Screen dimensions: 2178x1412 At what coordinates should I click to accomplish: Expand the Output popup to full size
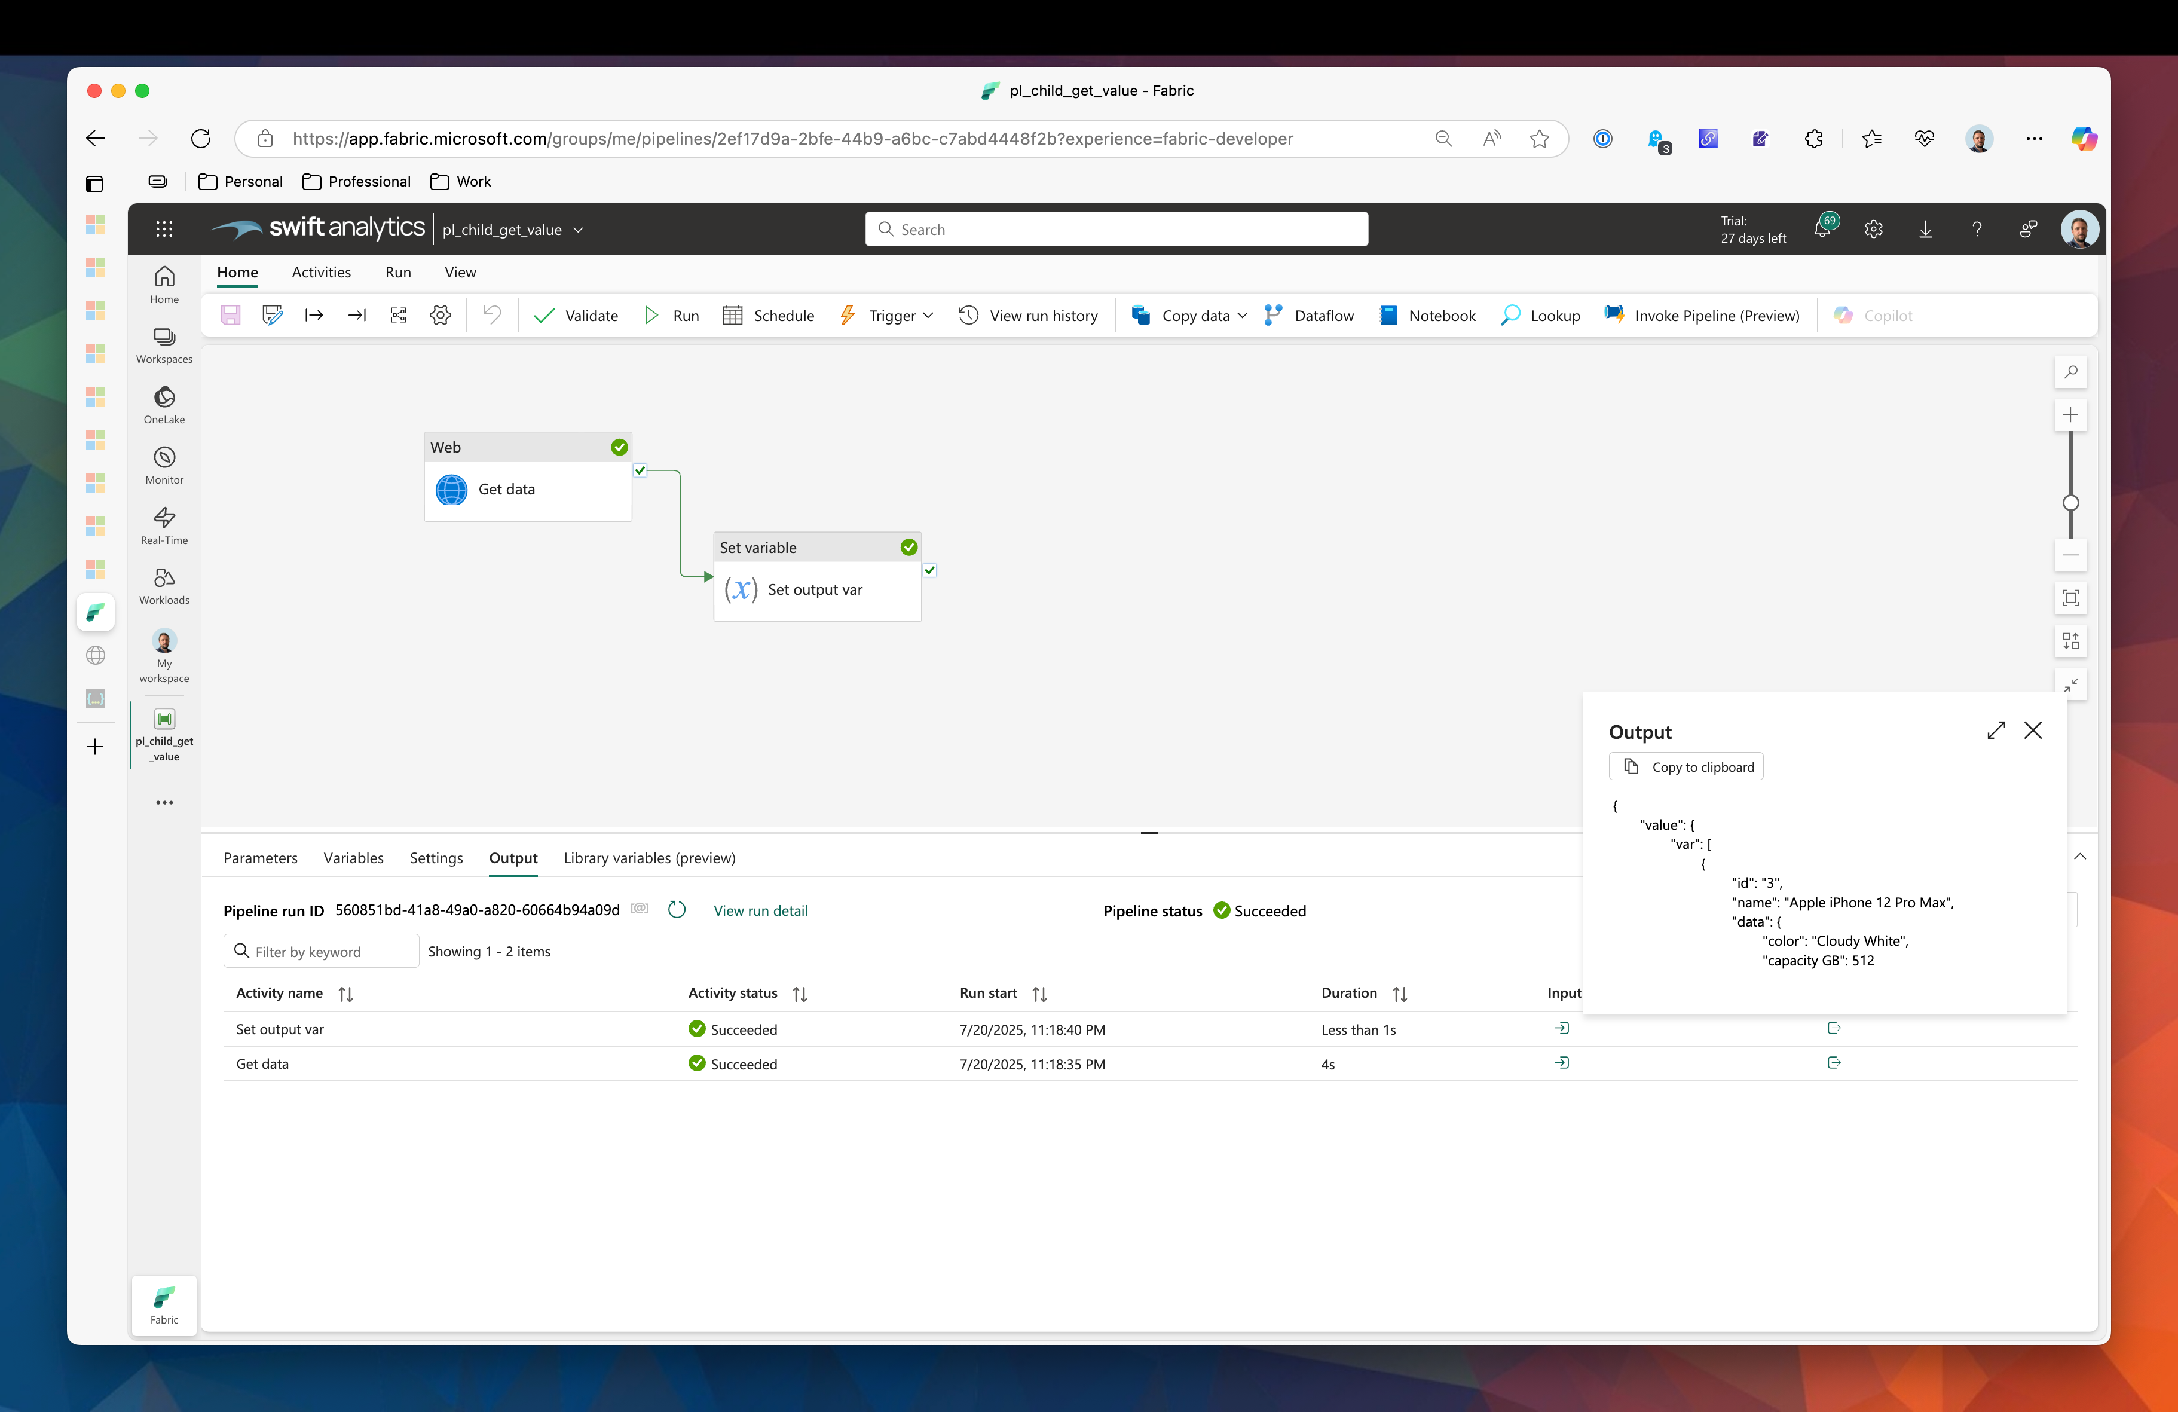pyautogui.click(x=1997, y=731)
